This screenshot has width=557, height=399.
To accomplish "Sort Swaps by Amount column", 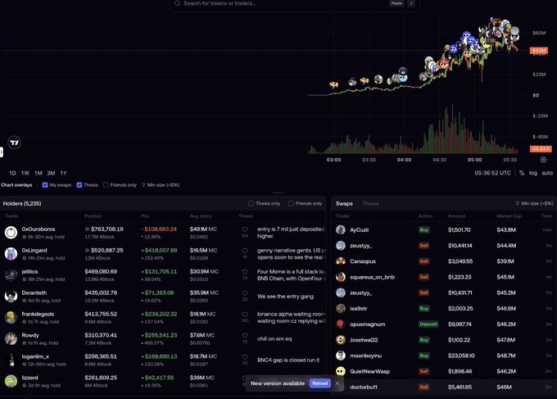I will (x=456, y=216).
